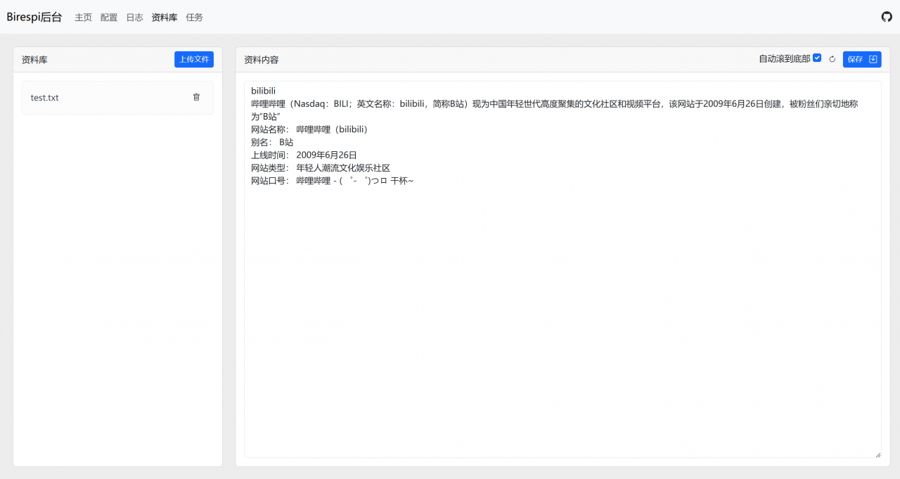Click the line '网站名称： 哔哩哔哩（bilibili）'
The image size is (900, 479).
pos(309,129)
